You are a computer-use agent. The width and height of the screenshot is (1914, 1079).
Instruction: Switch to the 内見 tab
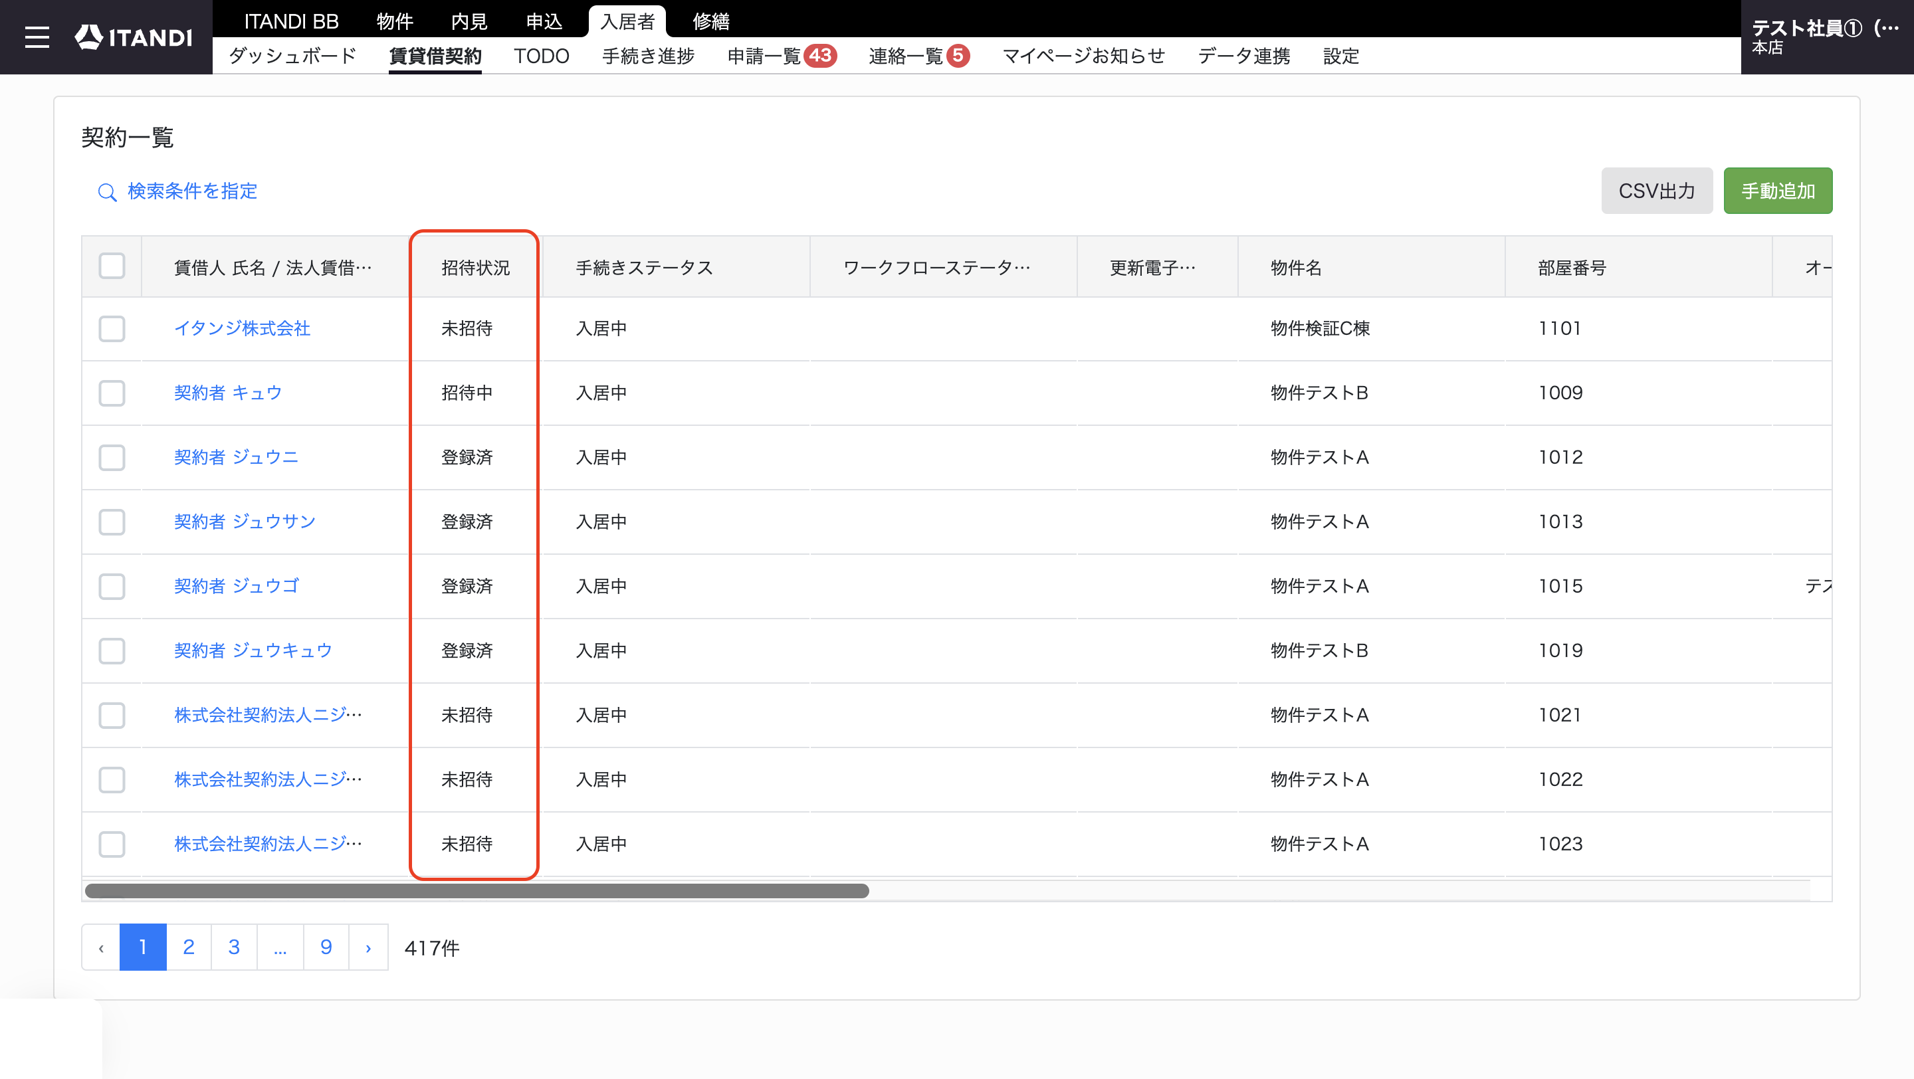point(469,21)
